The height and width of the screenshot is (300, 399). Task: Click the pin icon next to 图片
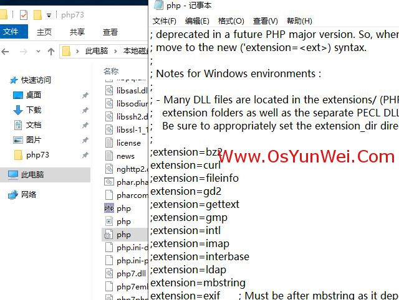coord(85,140)
